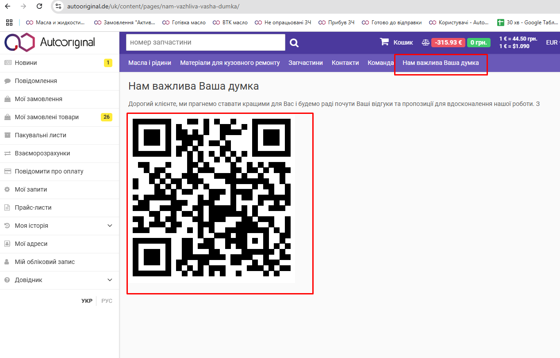Switch language to РУС
560x358 pixels.
(107, 301)
